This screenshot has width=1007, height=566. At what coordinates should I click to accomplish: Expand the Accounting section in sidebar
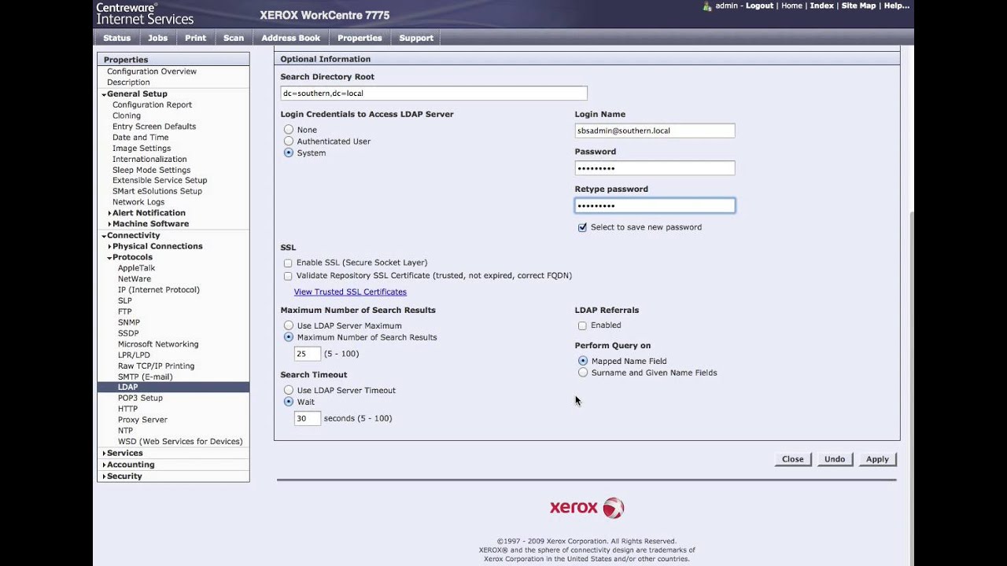click(x=104, y=465)
